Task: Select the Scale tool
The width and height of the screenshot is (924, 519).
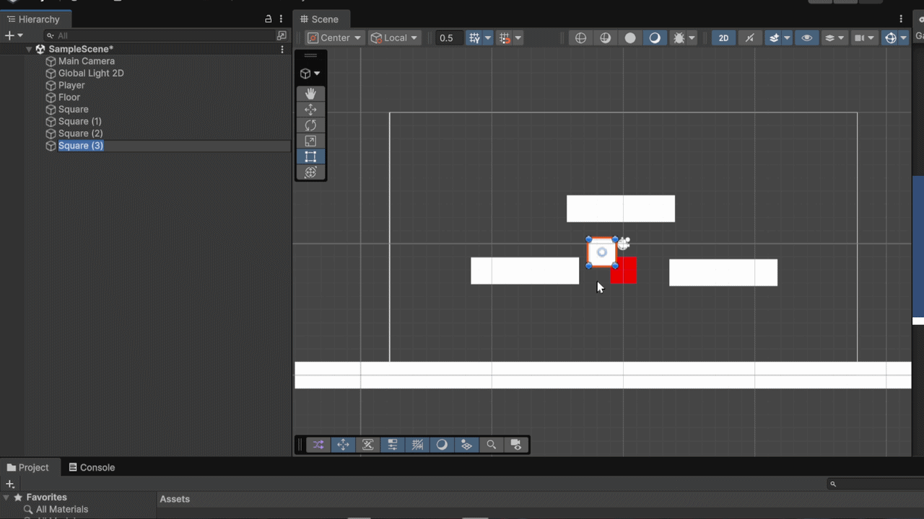Action: [310, 141]
